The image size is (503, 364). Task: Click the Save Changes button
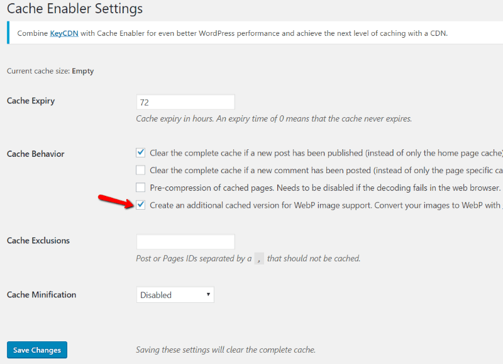[x=37, y=350]
